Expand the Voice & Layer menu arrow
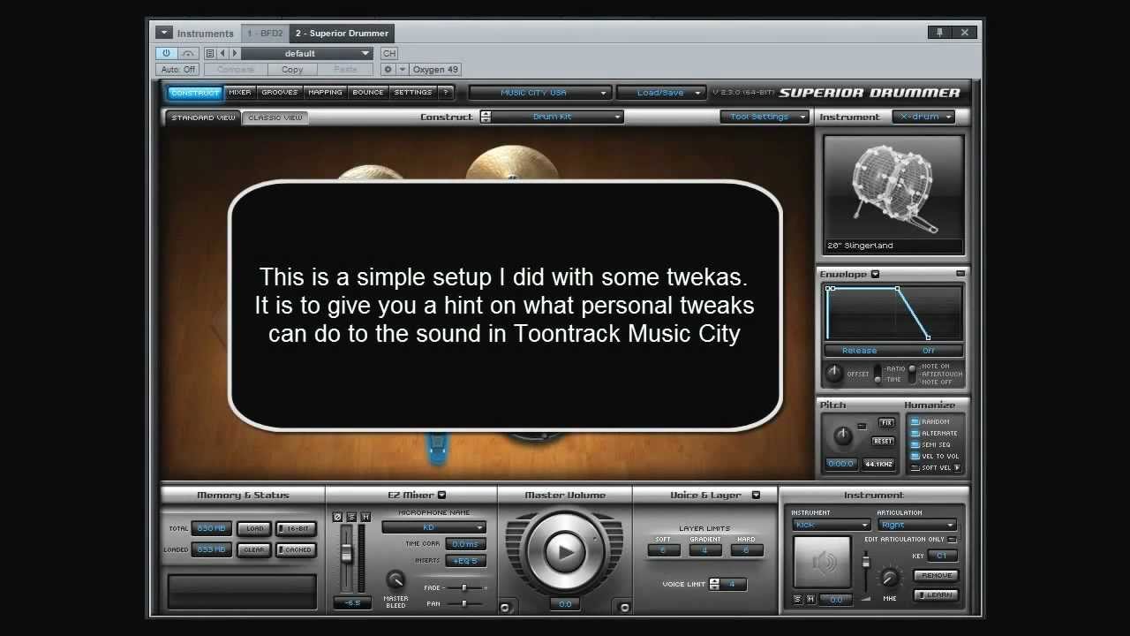Viewport: 1130px width, 636px height. pos(756,496)
